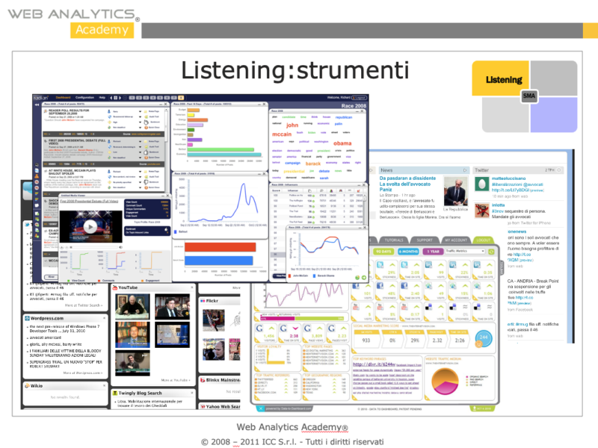Click the grid layout icon in Radian6 toolbar
The width and height of the screenshot is (598, 448).
pos(116,98)
